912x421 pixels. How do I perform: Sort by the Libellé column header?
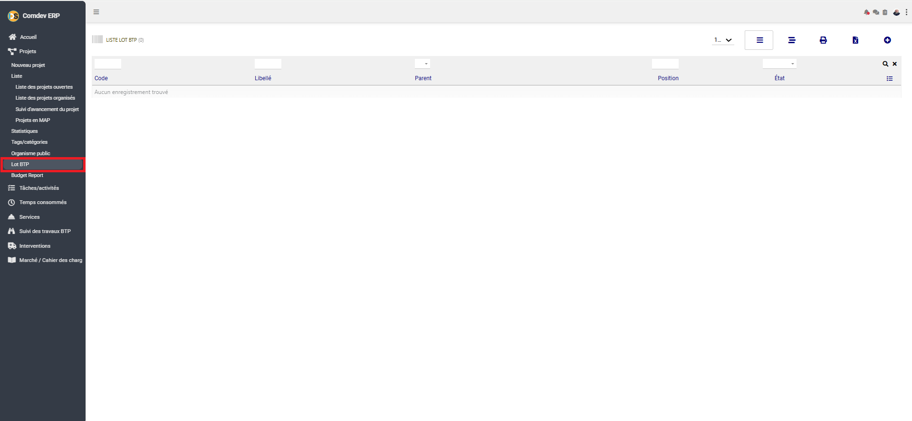coord(263,78)
